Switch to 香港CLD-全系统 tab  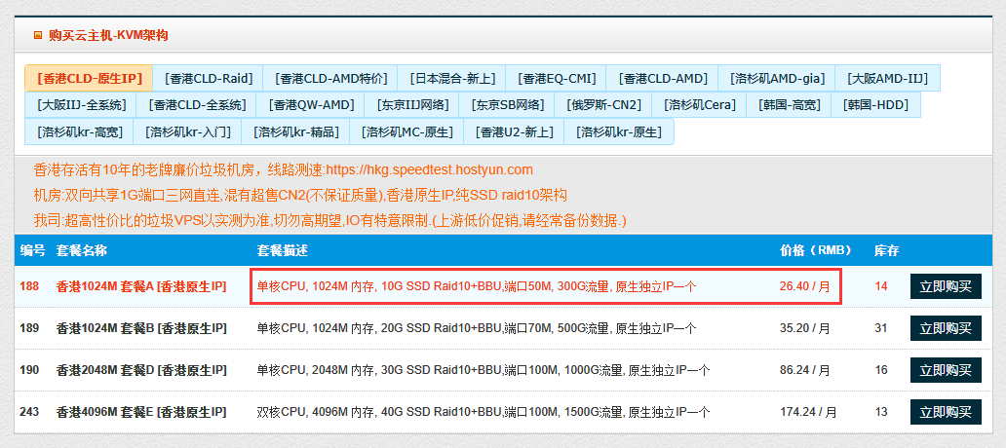(197, 105)
